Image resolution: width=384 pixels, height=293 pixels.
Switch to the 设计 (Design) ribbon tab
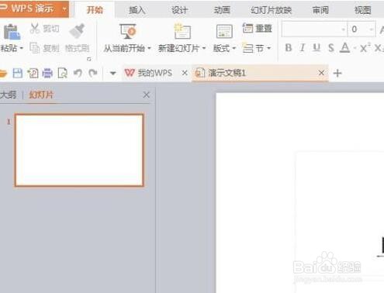[x=179, y=10]
